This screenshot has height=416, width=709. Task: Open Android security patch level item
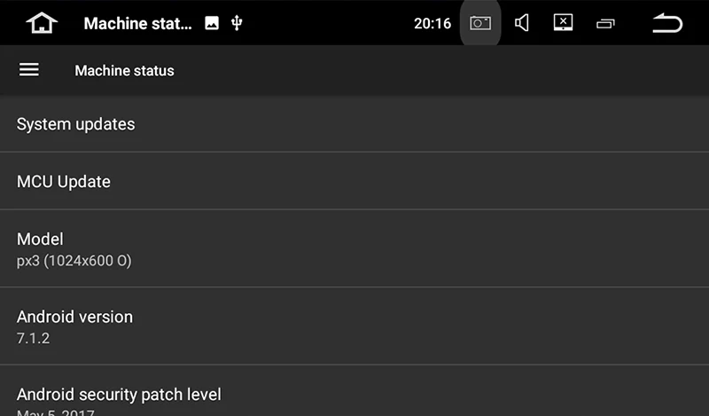354,395
